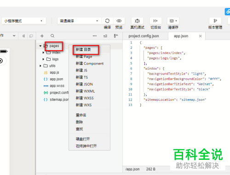Click the plus icon to add file
This screenshot has height=175, width=230.
point(42,36)
